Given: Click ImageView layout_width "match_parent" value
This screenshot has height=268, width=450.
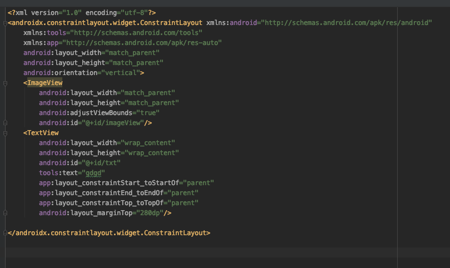Looking at the screenshot, I should (148, 93).
